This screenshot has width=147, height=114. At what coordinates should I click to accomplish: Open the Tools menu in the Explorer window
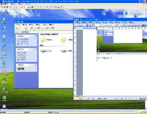point(45,25)
